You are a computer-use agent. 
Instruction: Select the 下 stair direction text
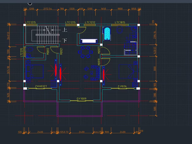pos(64,40)
